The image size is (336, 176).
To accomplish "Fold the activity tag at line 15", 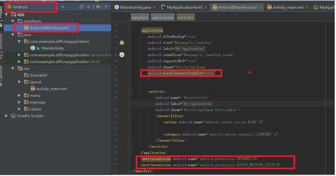I will pyautogui.click(x=130, y=91).
